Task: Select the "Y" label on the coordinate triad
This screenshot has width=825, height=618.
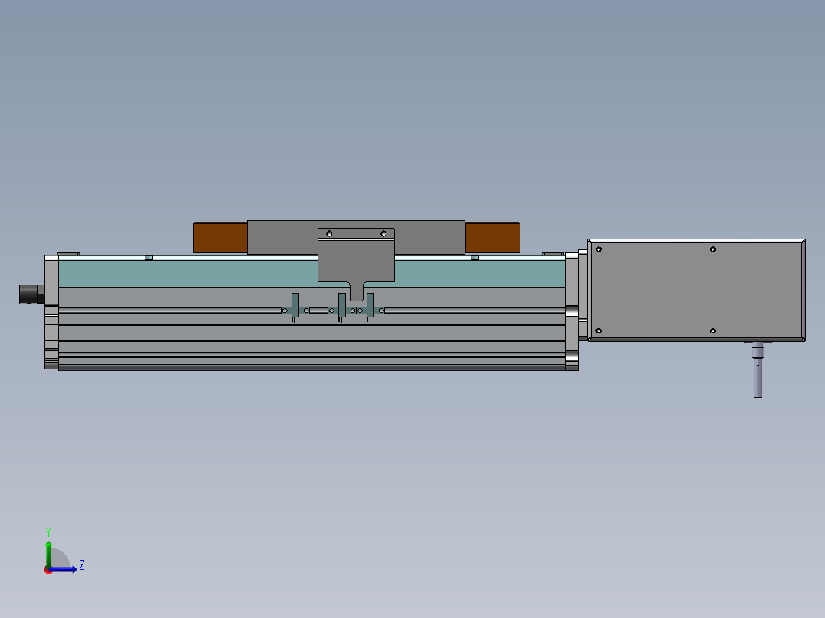Action: coord(48,532)
